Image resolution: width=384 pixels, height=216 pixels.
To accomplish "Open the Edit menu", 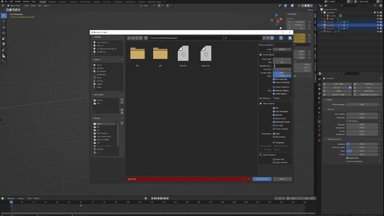I will (x=11, y=1).
